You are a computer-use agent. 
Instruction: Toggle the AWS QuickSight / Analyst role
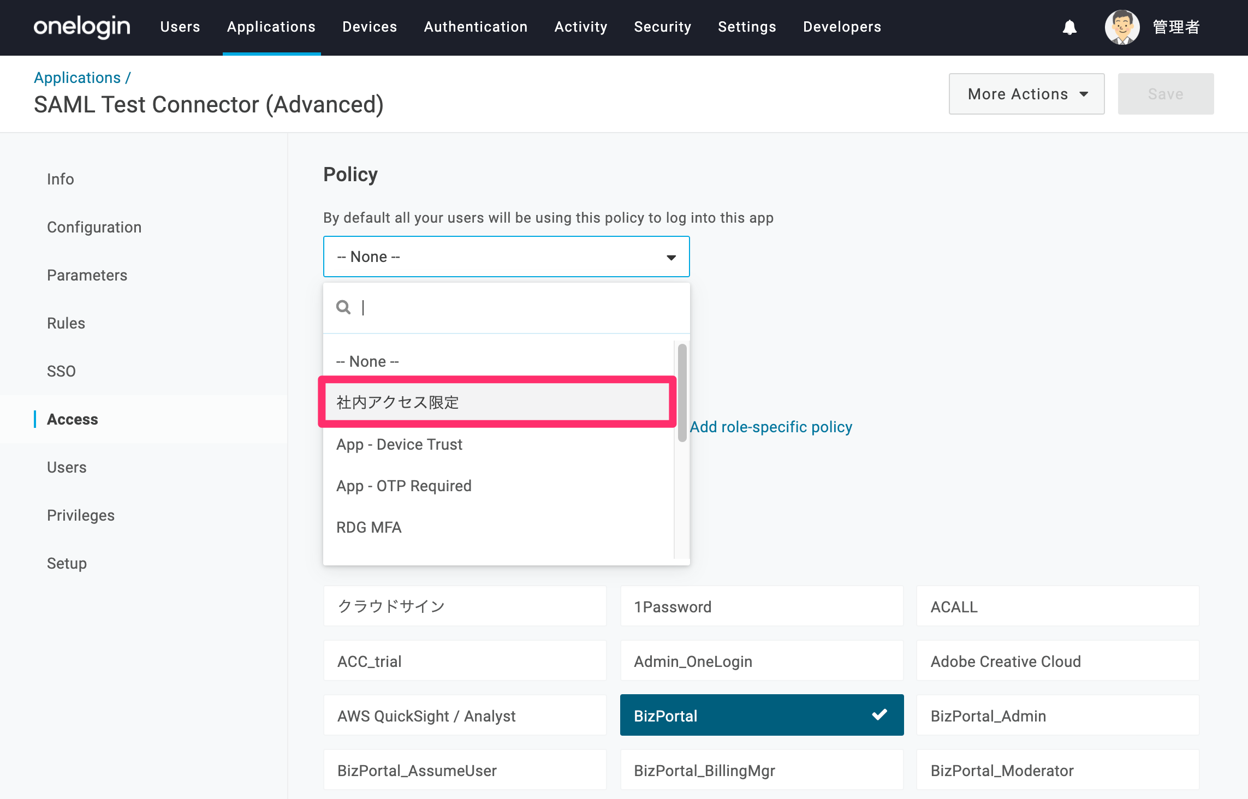[465, 715]
